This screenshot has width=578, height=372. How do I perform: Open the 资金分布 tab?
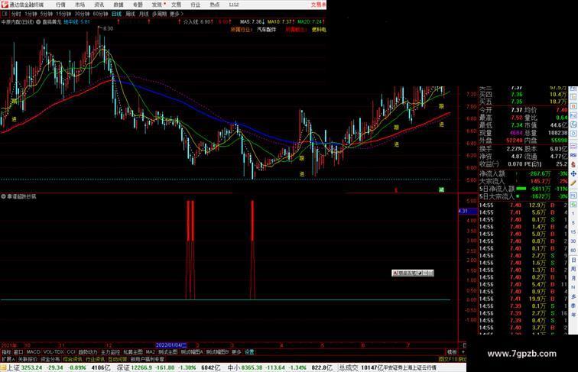coord(50,359)
